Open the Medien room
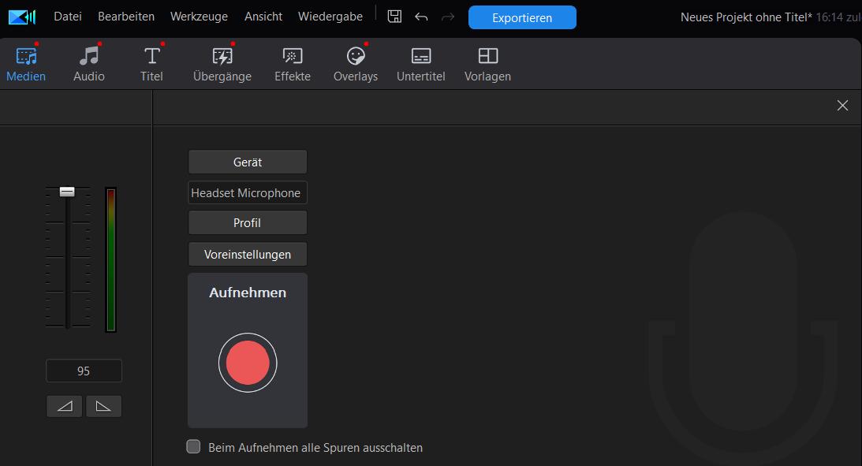862x466 pixels. click(26, 65)
